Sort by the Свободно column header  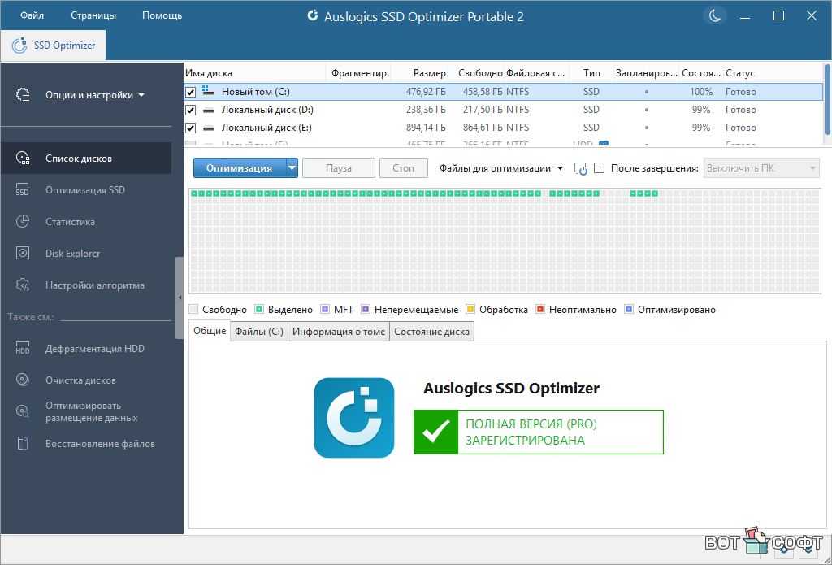click(476, 73)
